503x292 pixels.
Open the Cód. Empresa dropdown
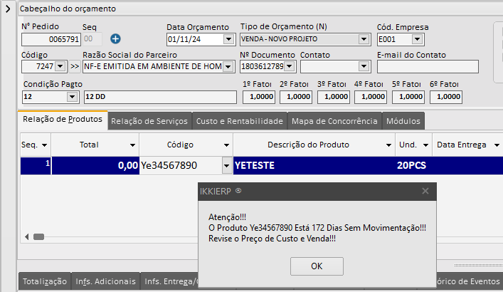pyautogui.click(x=417, y=39)
